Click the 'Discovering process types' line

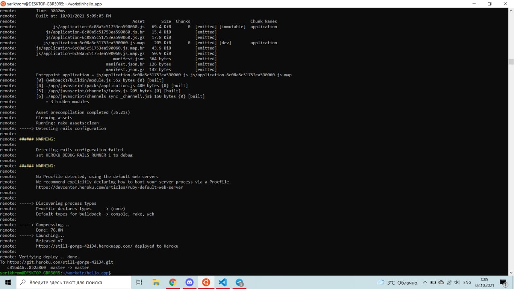[x=66, y=203]
